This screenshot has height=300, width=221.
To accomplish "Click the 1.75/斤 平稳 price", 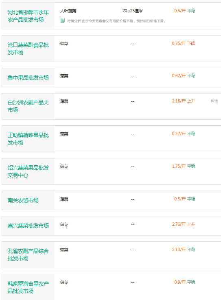I will tap(184, 166).
